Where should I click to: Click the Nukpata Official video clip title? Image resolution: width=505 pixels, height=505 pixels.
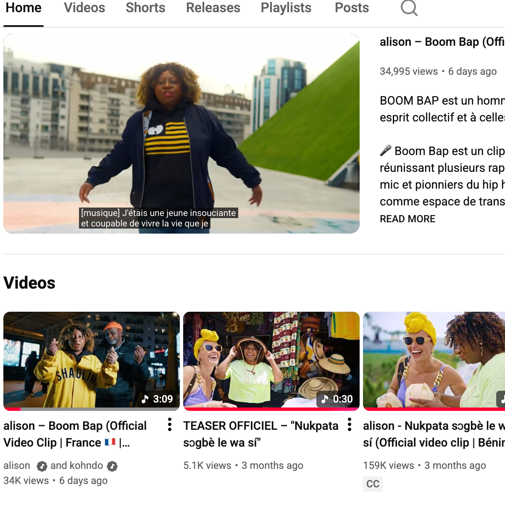[x=434, y=434]
